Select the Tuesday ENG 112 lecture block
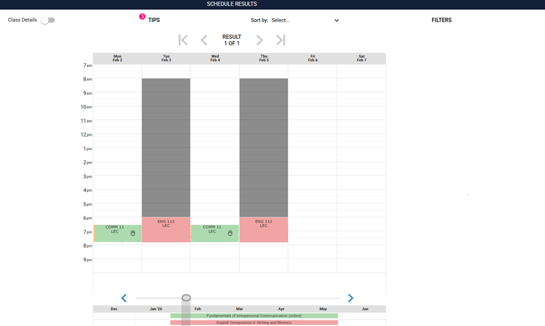 (166, 231)
